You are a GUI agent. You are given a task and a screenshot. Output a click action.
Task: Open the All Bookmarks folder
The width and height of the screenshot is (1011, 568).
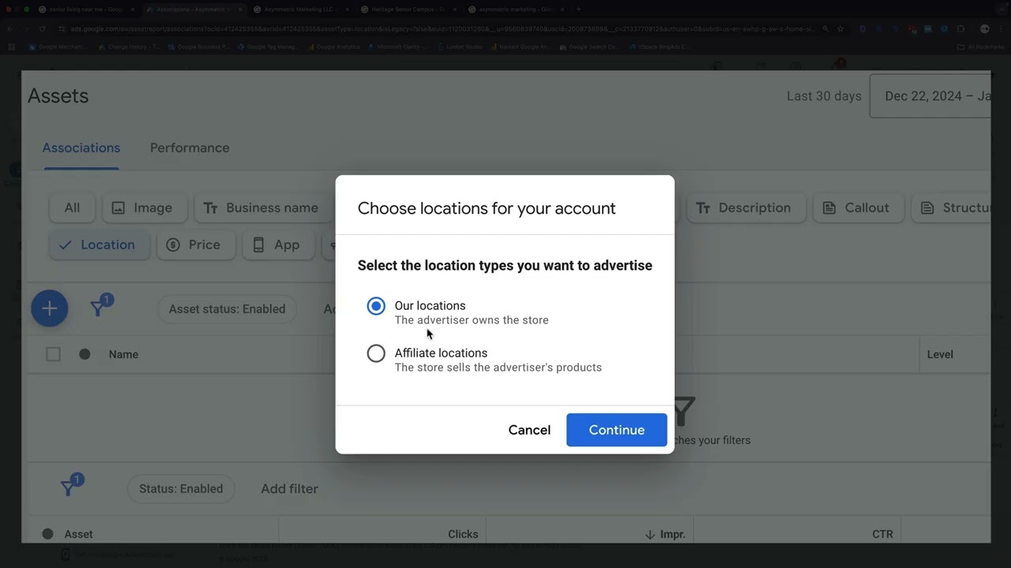(981, 47)
